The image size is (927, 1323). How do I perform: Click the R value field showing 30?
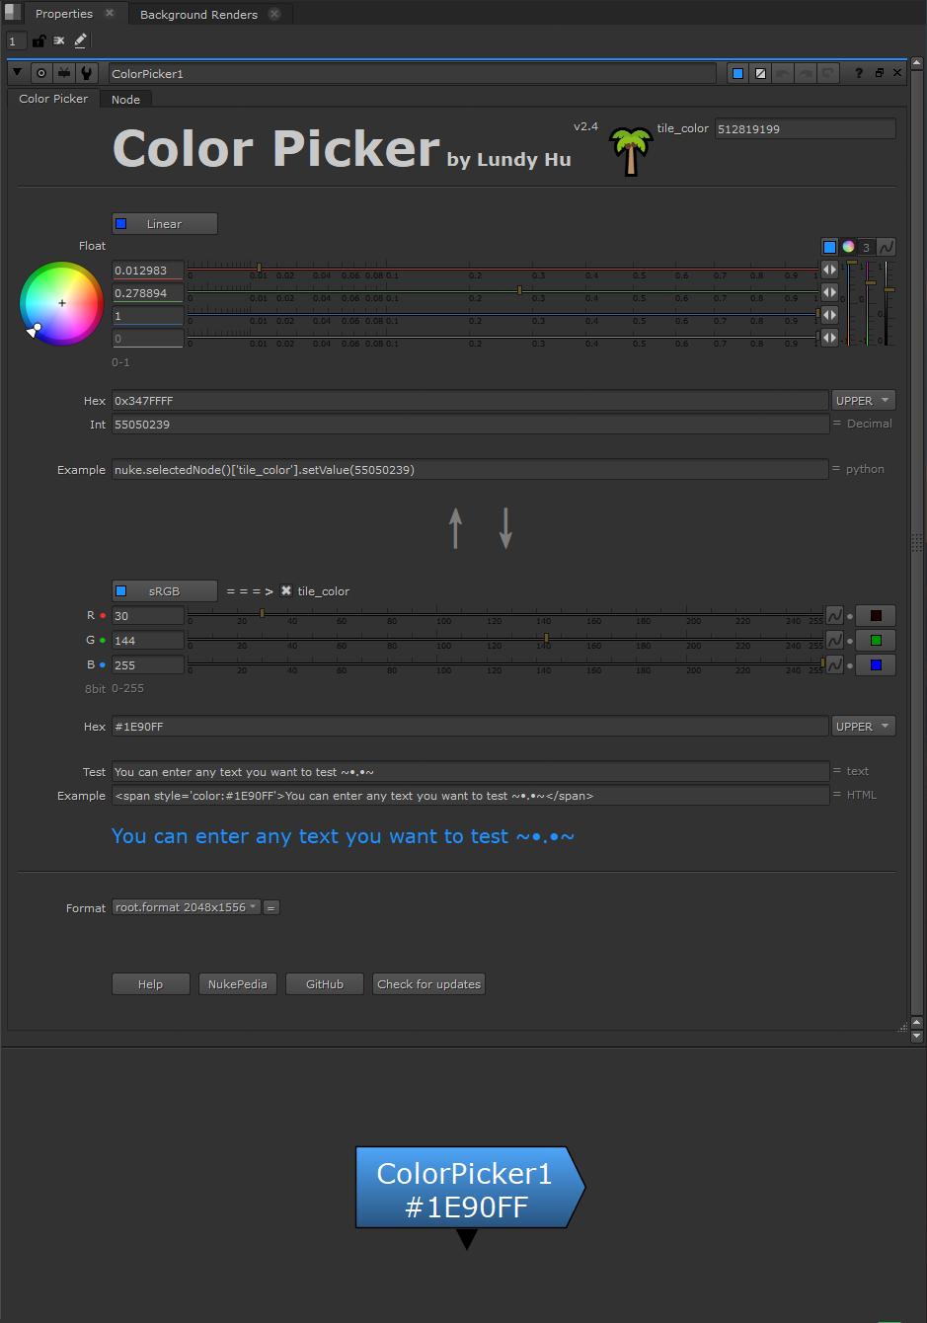click(x=148, y=616)
